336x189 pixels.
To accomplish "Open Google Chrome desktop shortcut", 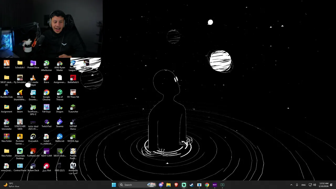I will click(46, 95).
